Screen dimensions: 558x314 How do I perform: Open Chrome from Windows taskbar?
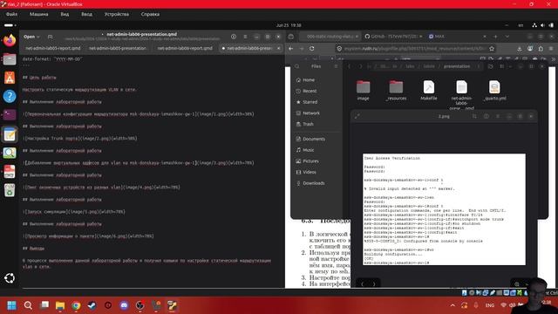click(x=76, y=305)
